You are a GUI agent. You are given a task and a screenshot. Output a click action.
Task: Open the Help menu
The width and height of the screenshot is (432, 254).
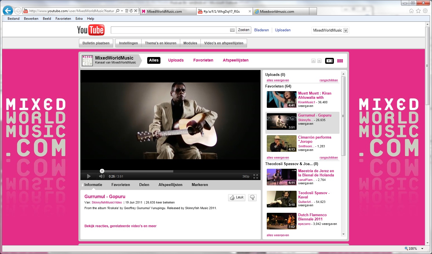coord(91,19)
